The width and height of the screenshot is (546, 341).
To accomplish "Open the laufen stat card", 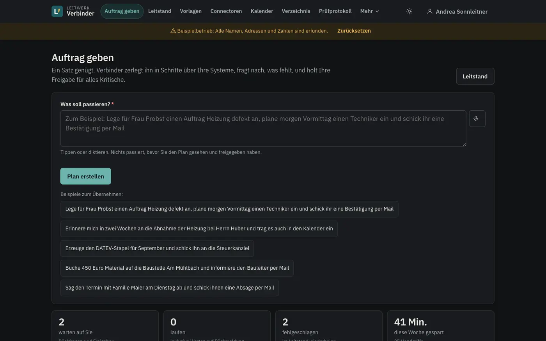I will pyautogui.click(x=217, y=326).
